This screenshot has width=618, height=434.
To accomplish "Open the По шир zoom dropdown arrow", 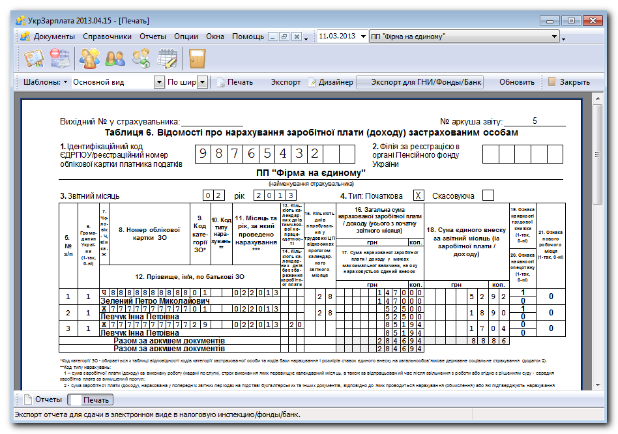I will point(202,82).
